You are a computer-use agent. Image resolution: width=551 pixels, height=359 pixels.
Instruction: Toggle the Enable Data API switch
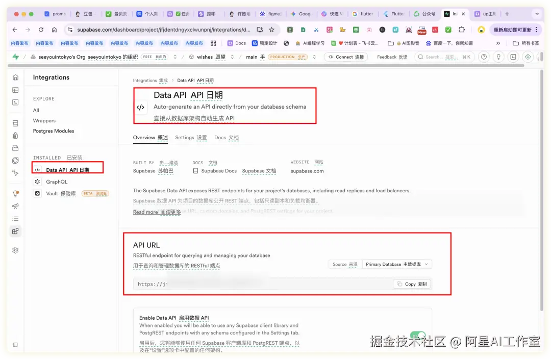coord(418,335)
